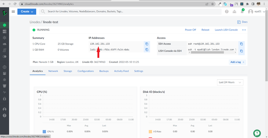The image size is (268, 138).
Task: Click the Power Off link
Action: click(190, 30)
